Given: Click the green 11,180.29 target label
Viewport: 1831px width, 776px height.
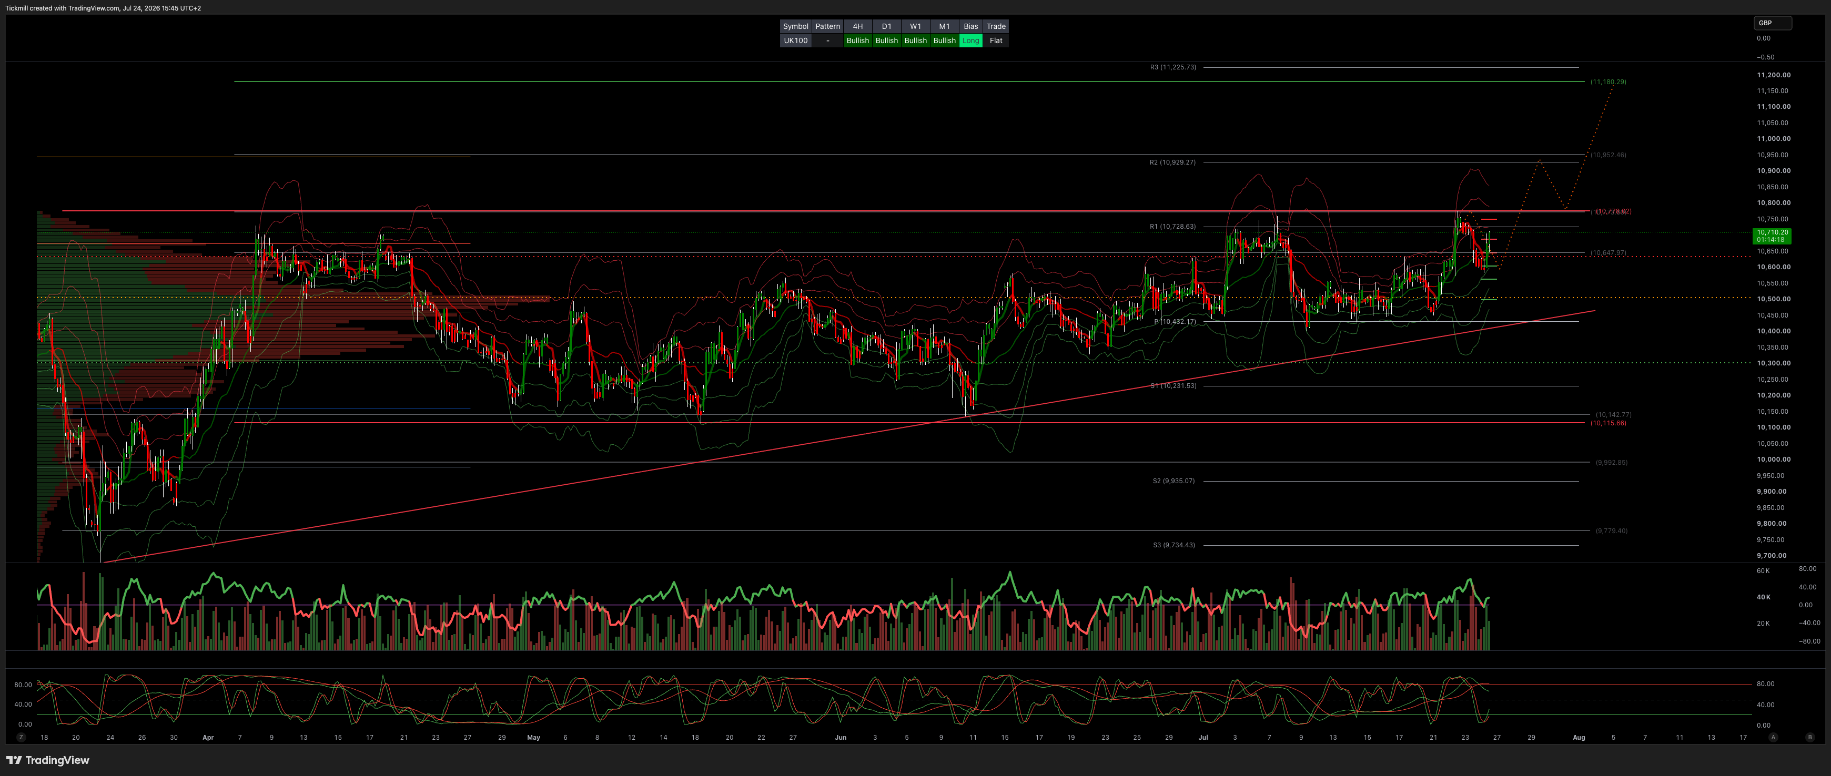Looking at the screenshot, I should tap(1609, 81).
